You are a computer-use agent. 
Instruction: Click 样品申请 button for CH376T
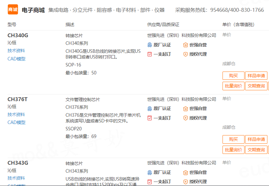click(256, 139)
